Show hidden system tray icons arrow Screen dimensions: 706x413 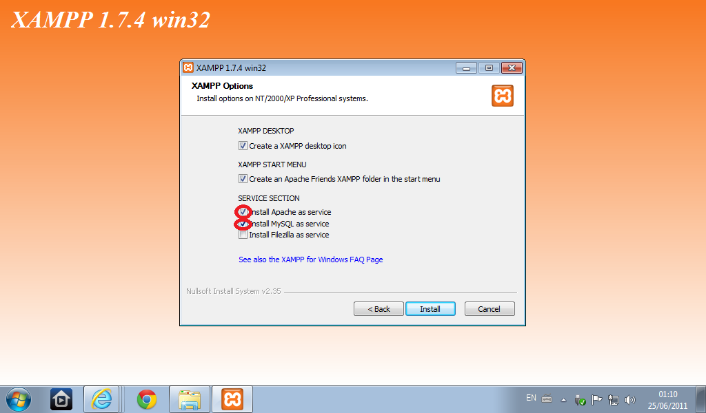point(563,399)
